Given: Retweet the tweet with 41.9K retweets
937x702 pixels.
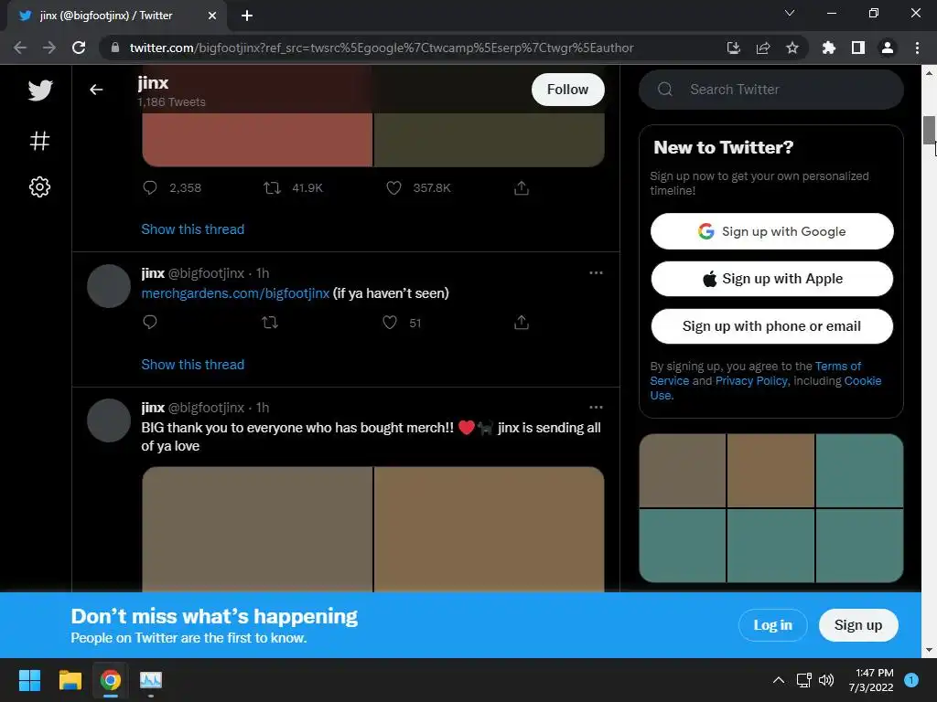Looking at the screenshot, I should pyautogui.click(x=272, y=188).
